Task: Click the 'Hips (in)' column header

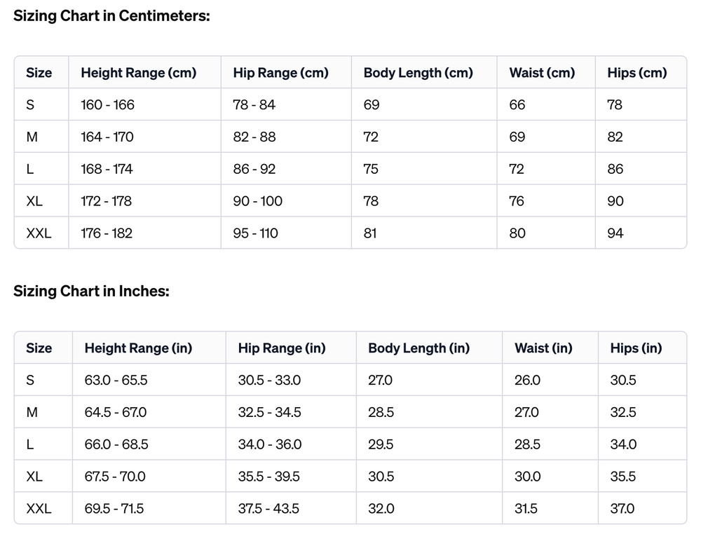Action: (636, 348)
